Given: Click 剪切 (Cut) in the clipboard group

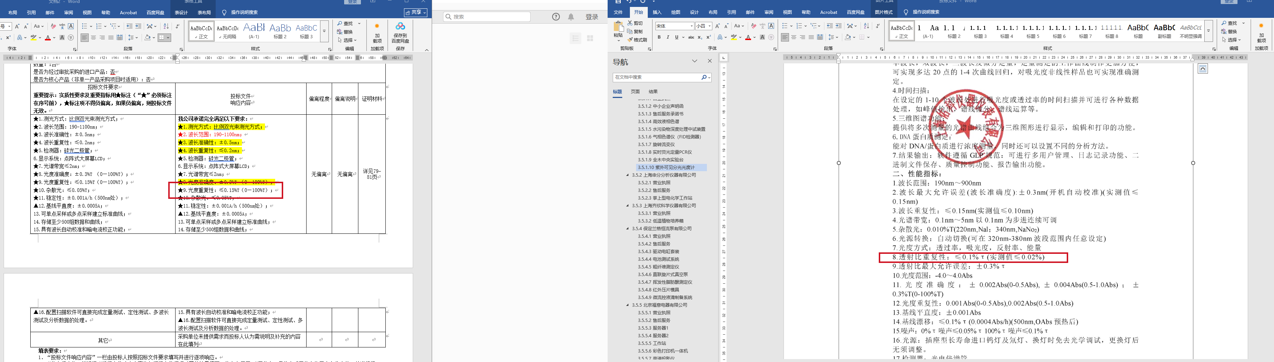Looking at the screenshot, I should coord(635,23).
